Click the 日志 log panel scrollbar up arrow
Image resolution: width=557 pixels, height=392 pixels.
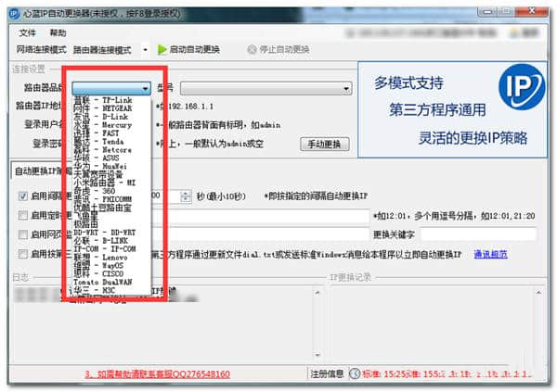point(317,293)
